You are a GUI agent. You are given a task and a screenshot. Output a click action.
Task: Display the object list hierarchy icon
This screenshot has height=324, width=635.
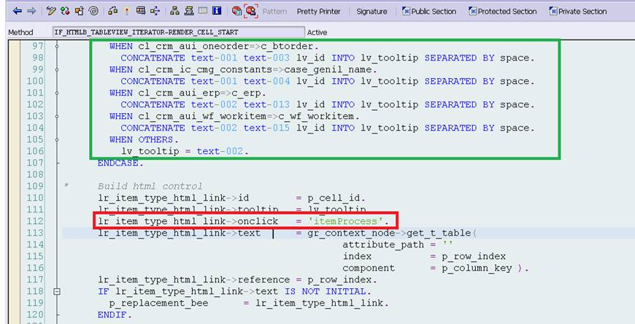tap(174, 11)
